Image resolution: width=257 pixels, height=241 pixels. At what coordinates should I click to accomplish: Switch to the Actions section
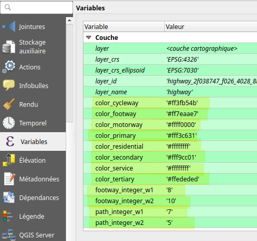[33, 67]
